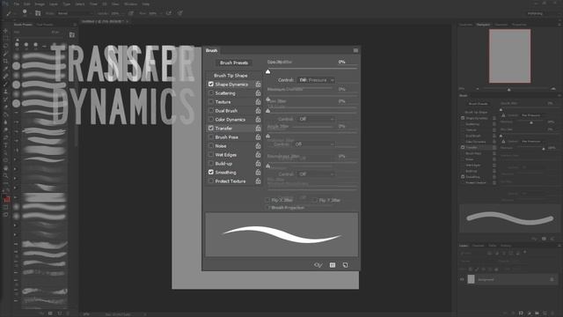Click the Smoothing lock icon

click(x=258, y=173)
